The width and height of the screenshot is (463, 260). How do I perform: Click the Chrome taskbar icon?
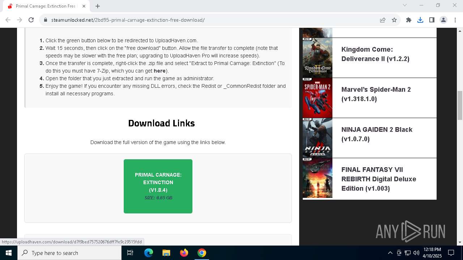pos(202,253)
